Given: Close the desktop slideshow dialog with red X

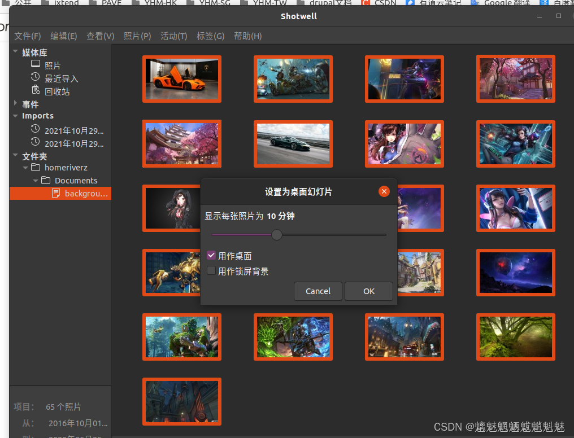Looking at the screenshot, I should (x=384, y=191).
